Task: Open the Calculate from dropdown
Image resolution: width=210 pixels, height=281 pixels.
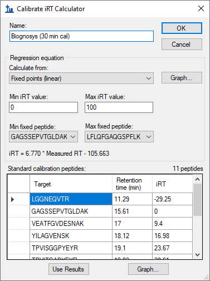Action: pyautogui.click(x=81, y=78)
